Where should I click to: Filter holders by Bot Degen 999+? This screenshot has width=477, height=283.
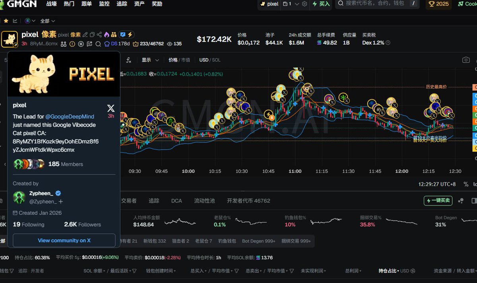[259, 241]
